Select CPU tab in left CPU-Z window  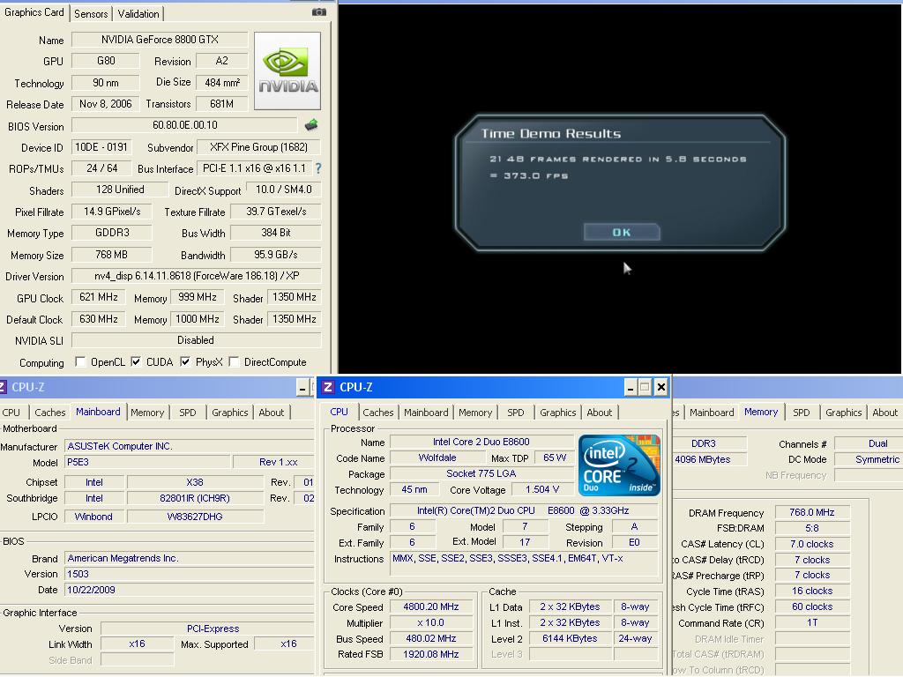click(11, 413)
